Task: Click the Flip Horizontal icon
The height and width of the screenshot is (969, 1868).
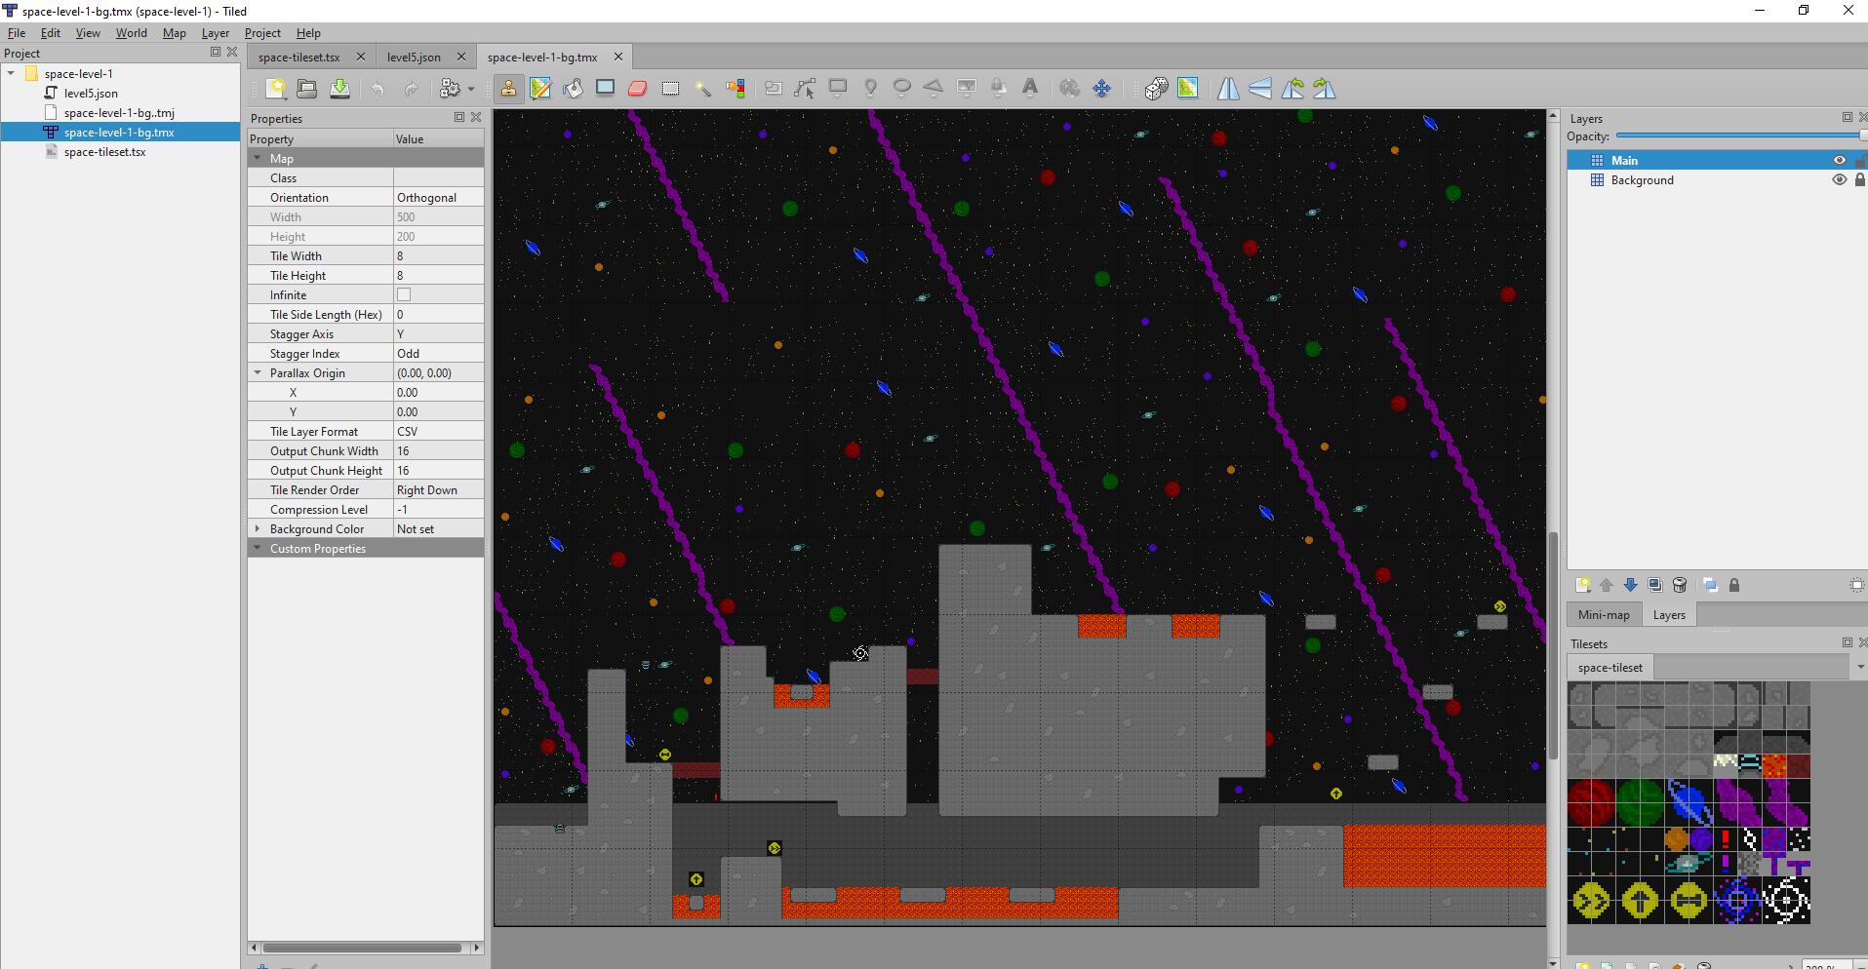Action: (1228, 89)
